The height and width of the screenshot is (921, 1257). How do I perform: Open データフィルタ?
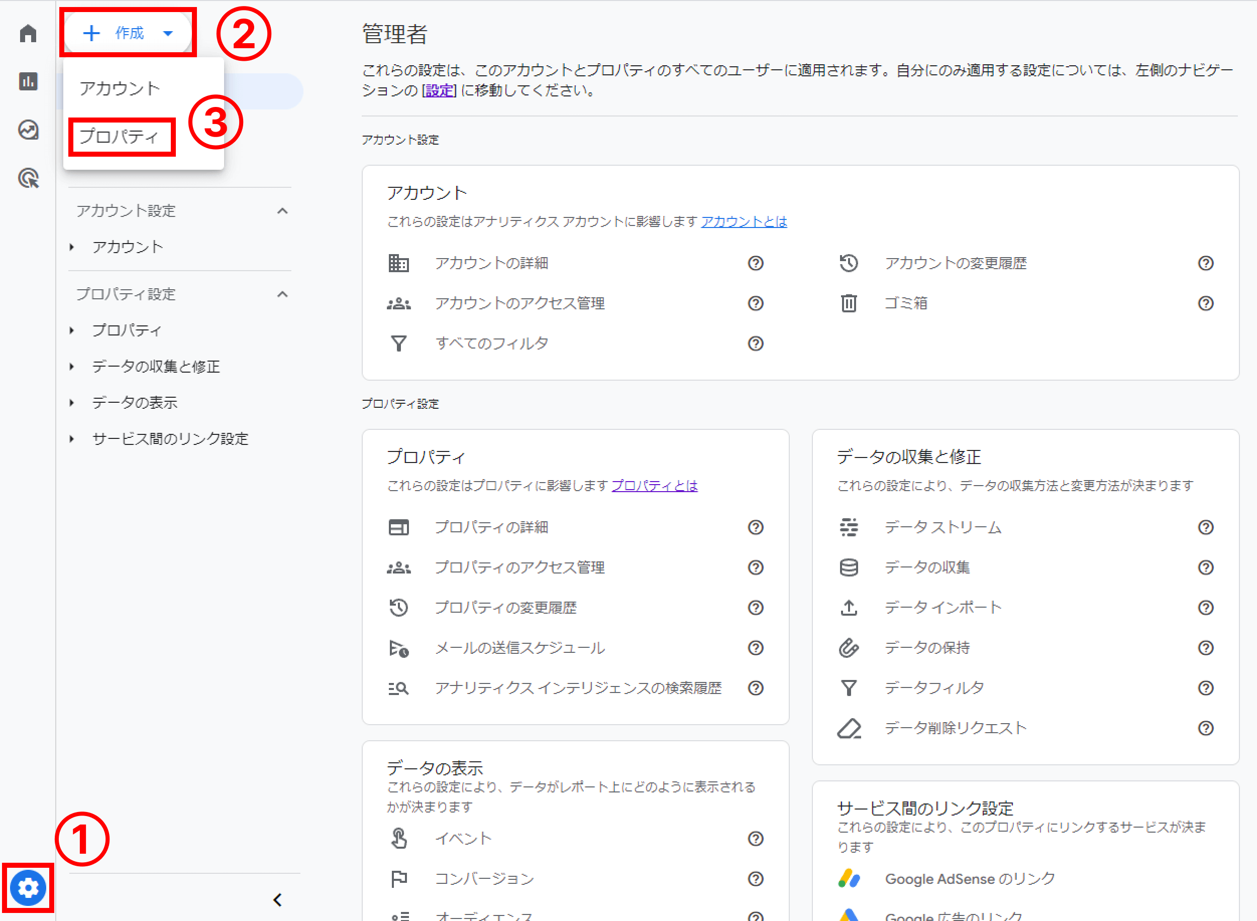(x=934, y=688)
